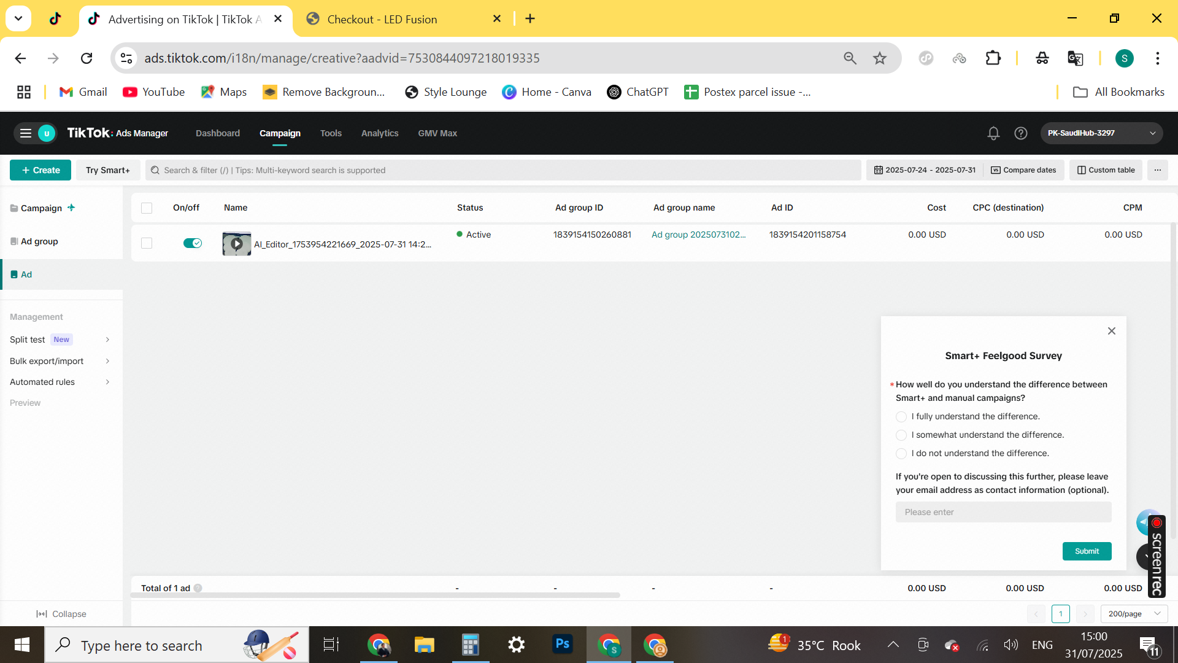Open Gmail bookmark
The height and width of the screenshot is (663, 1178).
[83, 92]
